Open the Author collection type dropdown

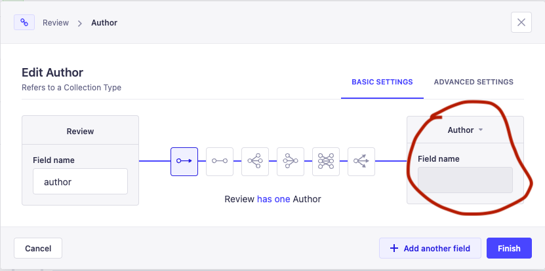(x=465, y=130)
